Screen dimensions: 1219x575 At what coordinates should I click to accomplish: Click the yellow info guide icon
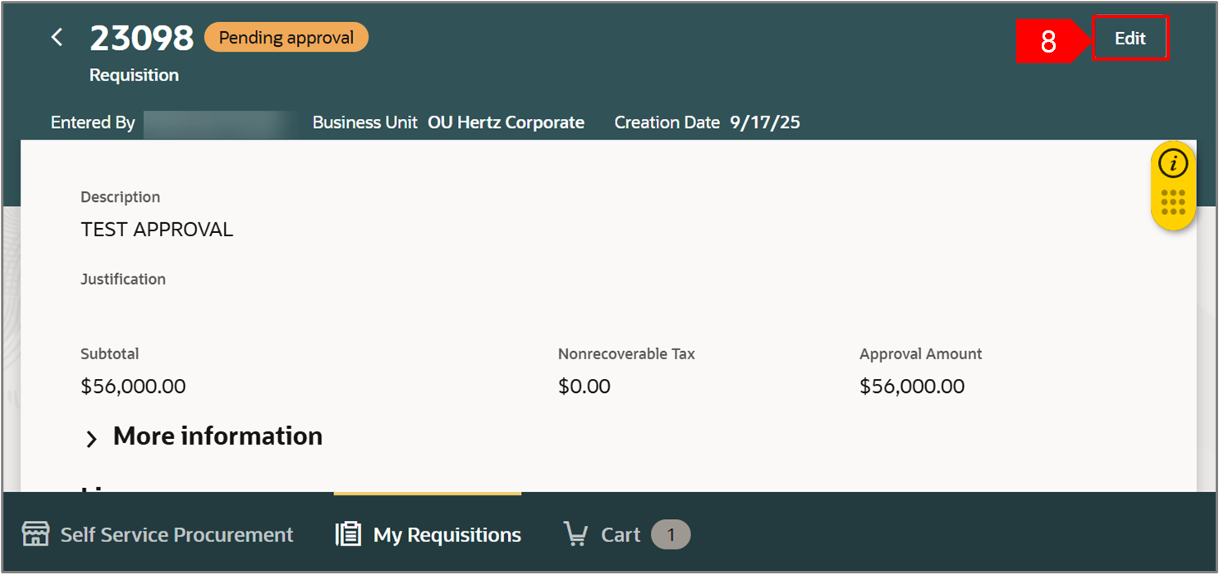click(1173, 163)
